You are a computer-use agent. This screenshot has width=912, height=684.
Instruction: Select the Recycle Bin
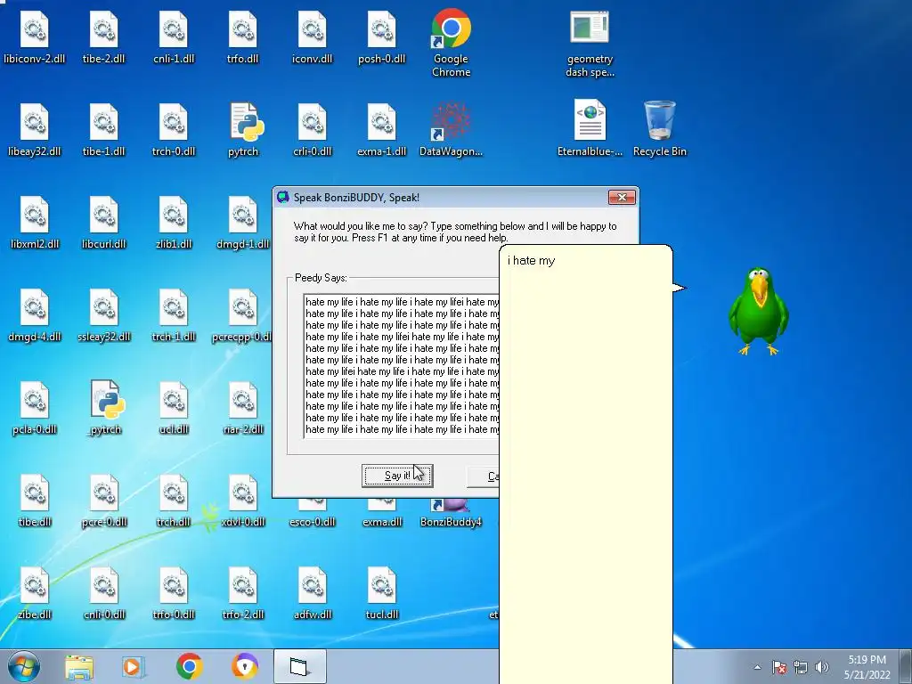point(660,129)
